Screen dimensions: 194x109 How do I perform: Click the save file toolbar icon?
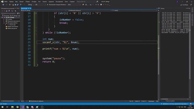point(15,5)
